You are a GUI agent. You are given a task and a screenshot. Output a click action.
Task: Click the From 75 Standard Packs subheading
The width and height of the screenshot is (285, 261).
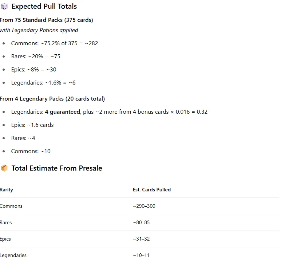click(x=46, y=20)
